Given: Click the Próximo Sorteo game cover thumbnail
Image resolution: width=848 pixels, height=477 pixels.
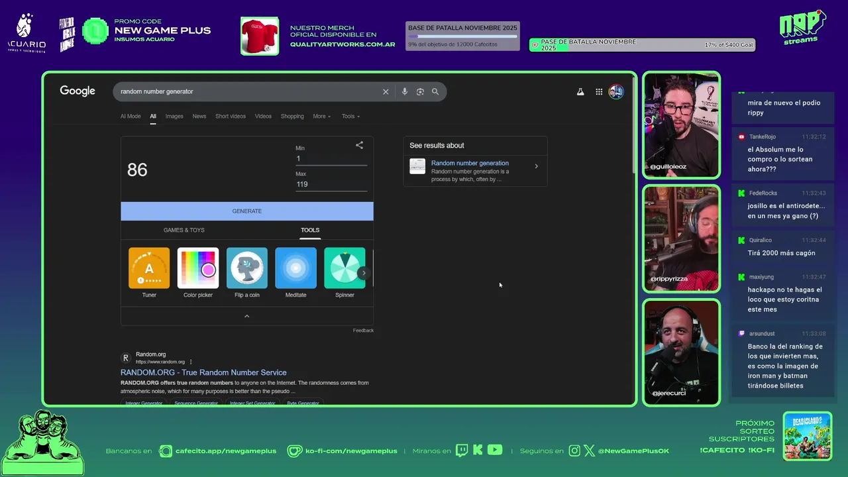Looking at the screenshot, I should tap(807, 436).
